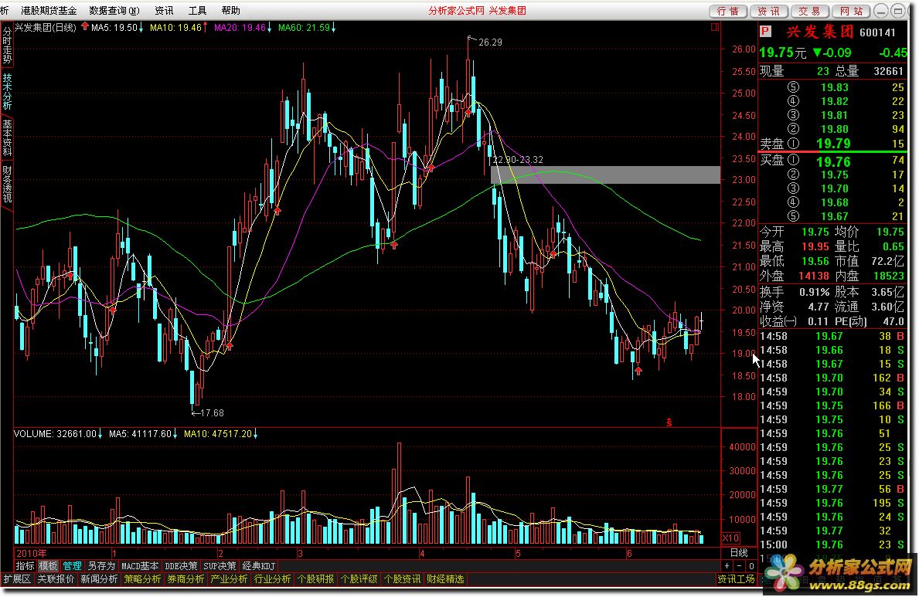Click the red arrow before MA5 label
This screenshot has width=919, height=597.
[85, 26]
